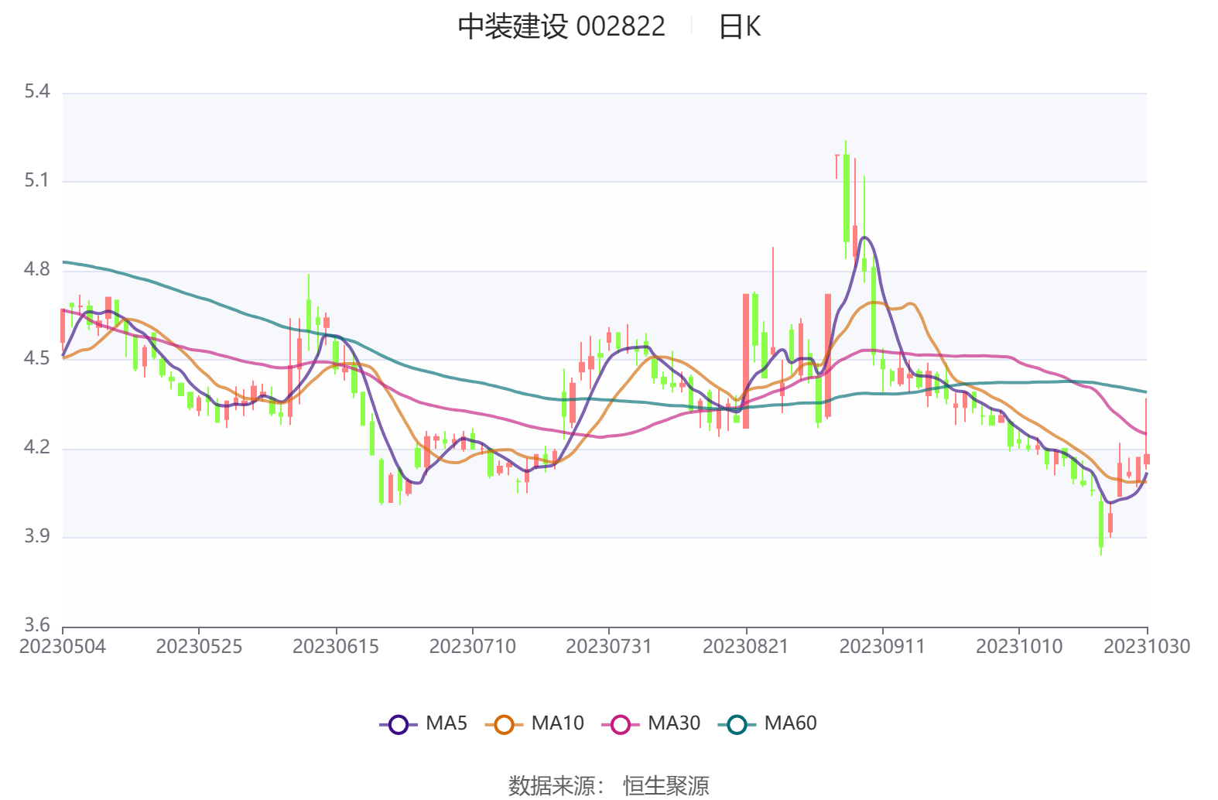Toggle the MA5 legend series

point(424,723)
